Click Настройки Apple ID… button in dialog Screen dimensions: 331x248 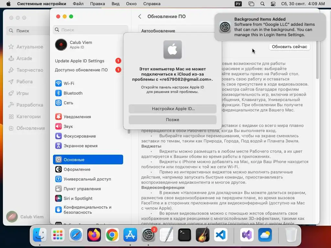pyautogui.click(x=173, y=109)
